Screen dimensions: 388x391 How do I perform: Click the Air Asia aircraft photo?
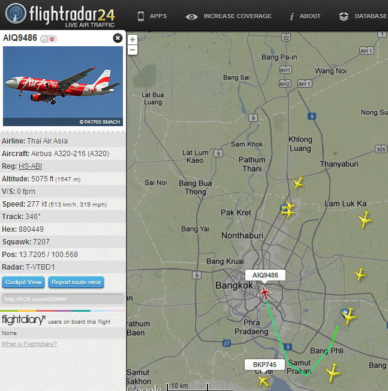pos(63,86)
